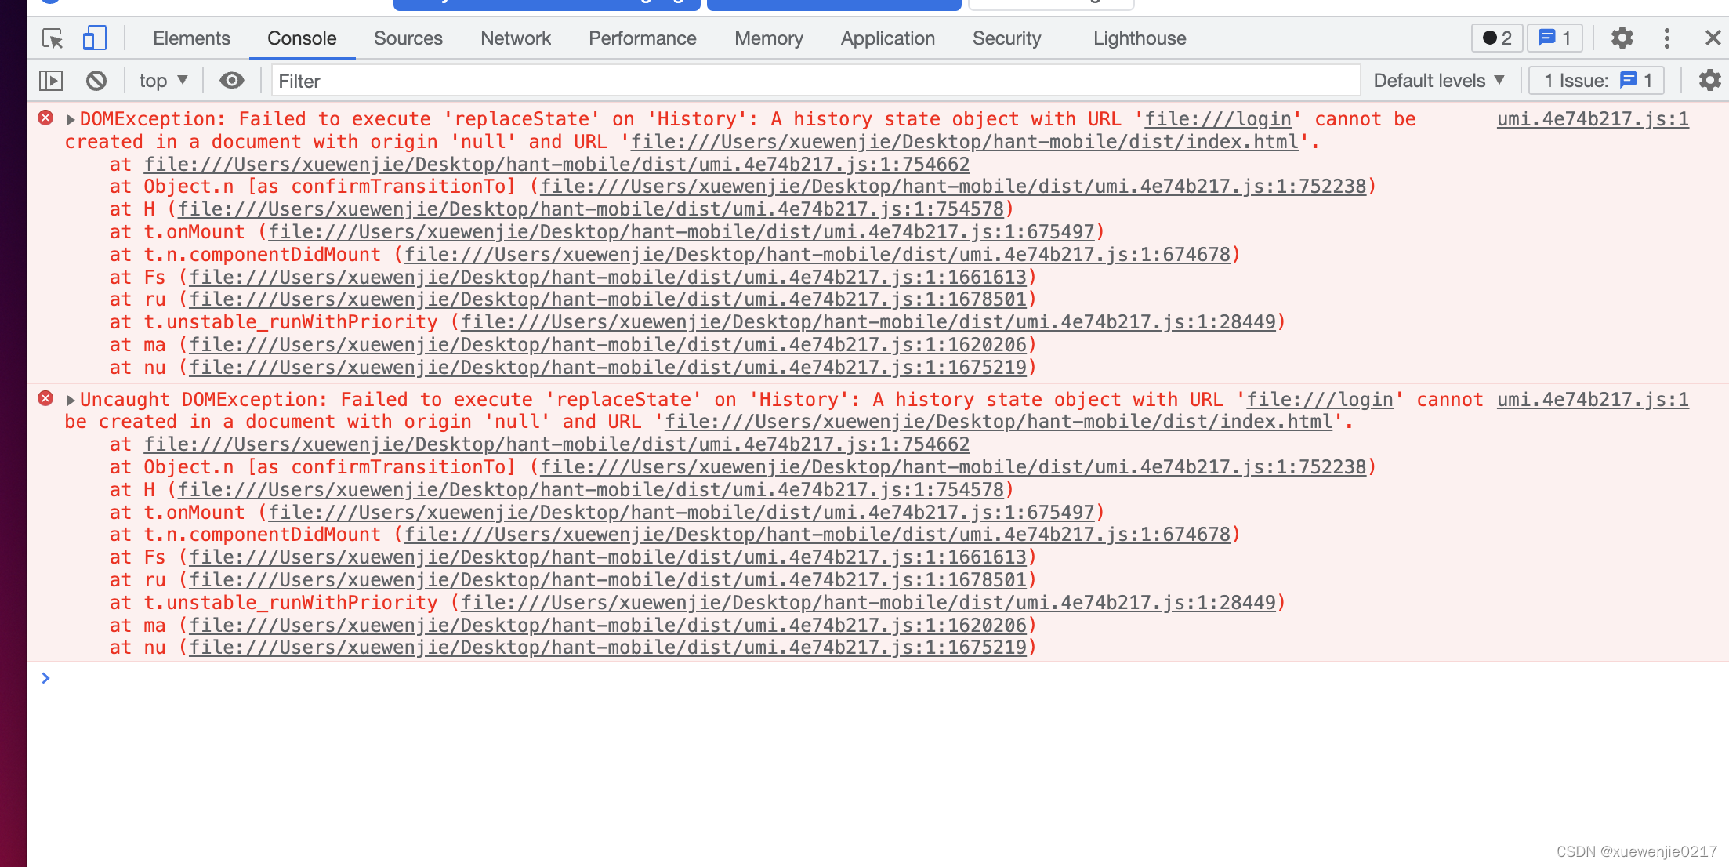Open the top JavaScript context dropdown
The image size is (1729, 867).
pyautogui.click(x=163, y=81)
